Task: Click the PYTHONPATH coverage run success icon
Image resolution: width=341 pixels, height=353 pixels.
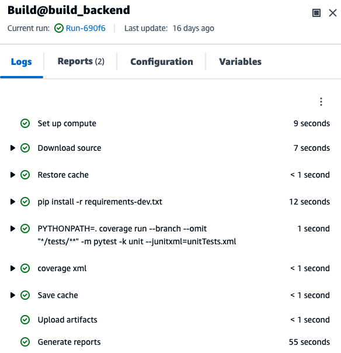Action: [x=25, y=229]
